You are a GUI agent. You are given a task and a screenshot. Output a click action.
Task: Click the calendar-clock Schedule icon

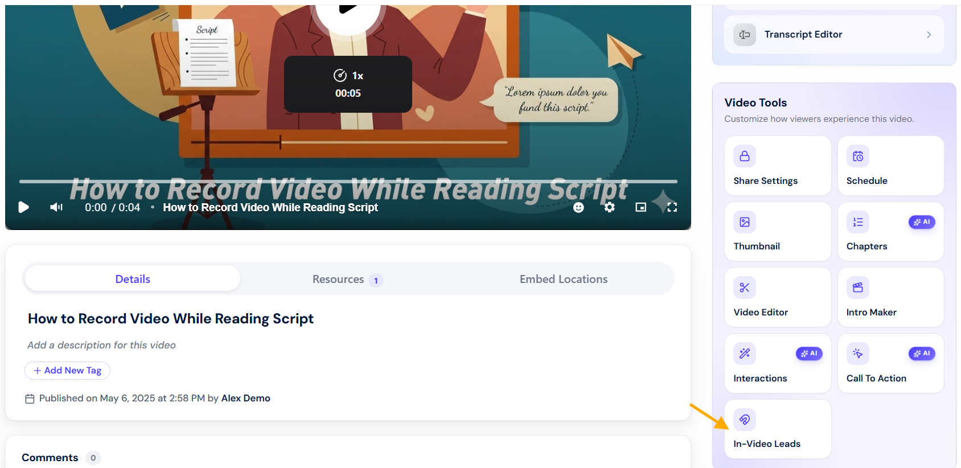coord(858,156)
